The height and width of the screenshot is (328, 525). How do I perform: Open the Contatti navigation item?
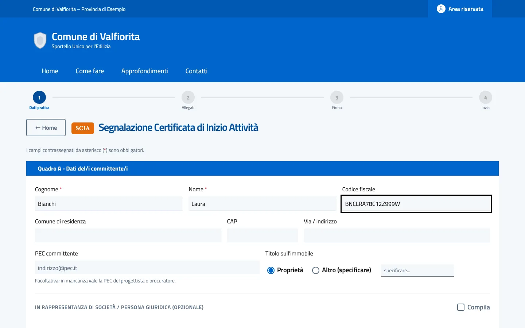[197, 71]
